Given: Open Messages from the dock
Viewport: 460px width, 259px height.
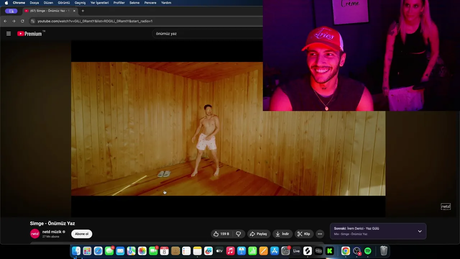Looking at the screenshot, I should click(x=109, y=251).
